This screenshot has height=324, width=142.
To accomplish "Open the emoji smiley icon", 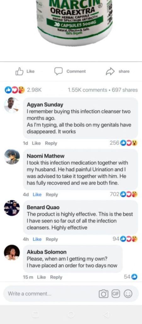I will click(x=128, y=294).
